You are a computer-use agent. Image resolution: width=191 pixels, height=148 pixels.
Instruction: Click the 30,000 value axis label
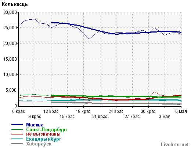[x=10, y=12]
